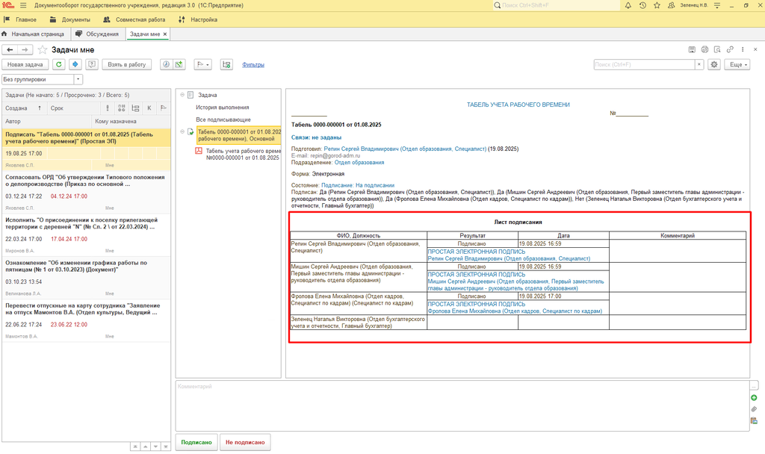Click the PDF file icon for Табель
This screenshot has width=765, height=454.
[199, 151]
